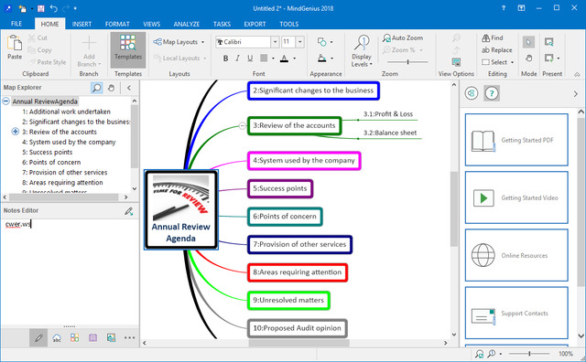Collapse the Review of the accounts branch
Viewport: 586px width, 362px height.
click(x=242, y=126)
